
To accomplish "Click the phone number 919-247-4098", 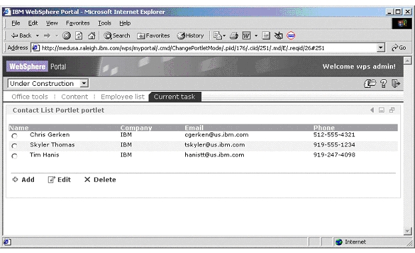I will point(334,155).
